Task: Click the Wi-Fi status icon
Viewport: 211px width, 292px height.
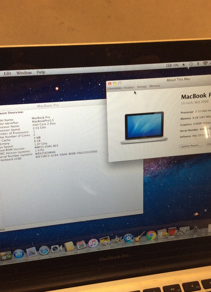Action: [205, 63]
